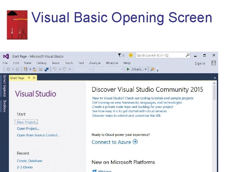This screenshot has width=229, height=172.
Task: Click the New Project toolbar icon
Action: click(x=26, y=69)
